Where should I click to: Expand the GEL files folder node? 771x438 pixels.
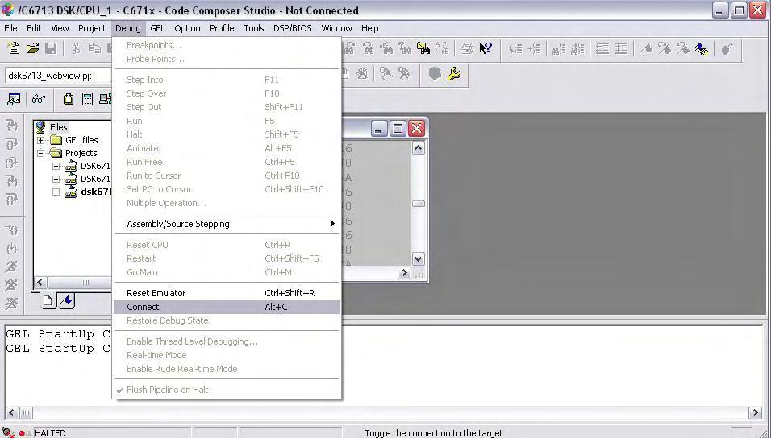41,140
